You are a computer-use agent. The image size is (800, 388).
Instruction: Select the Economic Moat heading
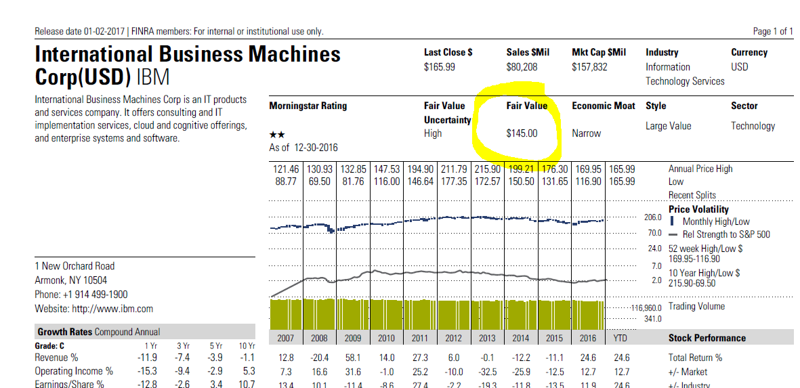(604, 106)
